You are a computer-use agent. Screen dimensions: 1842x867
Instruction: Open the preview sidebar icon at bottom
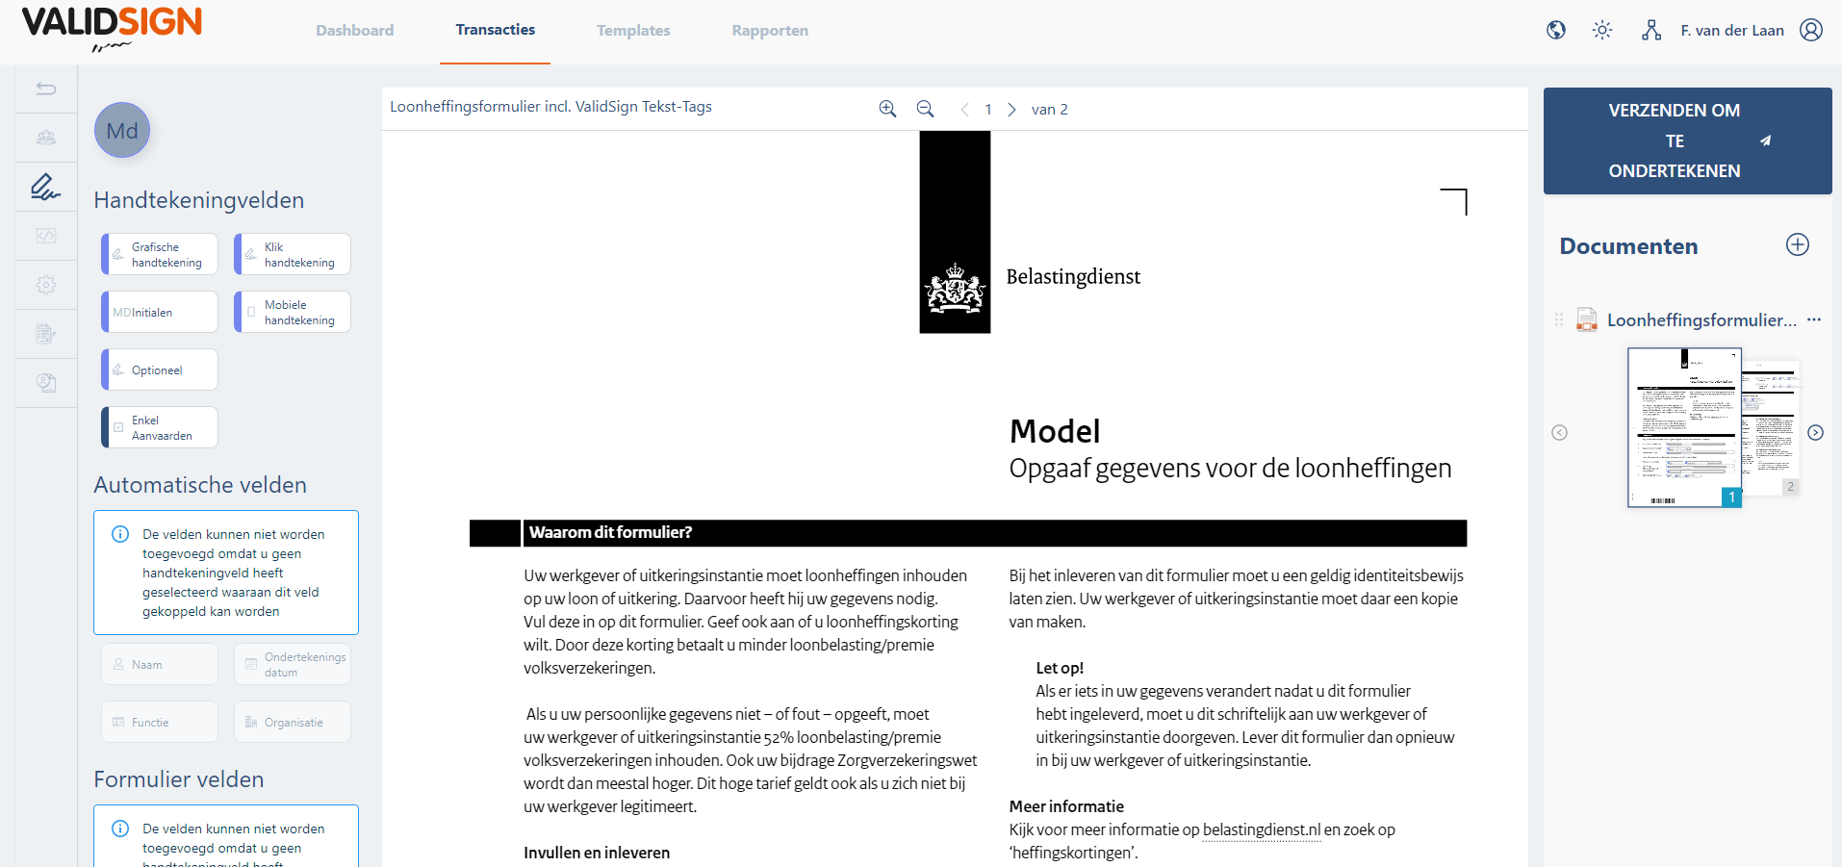point(46,383)
